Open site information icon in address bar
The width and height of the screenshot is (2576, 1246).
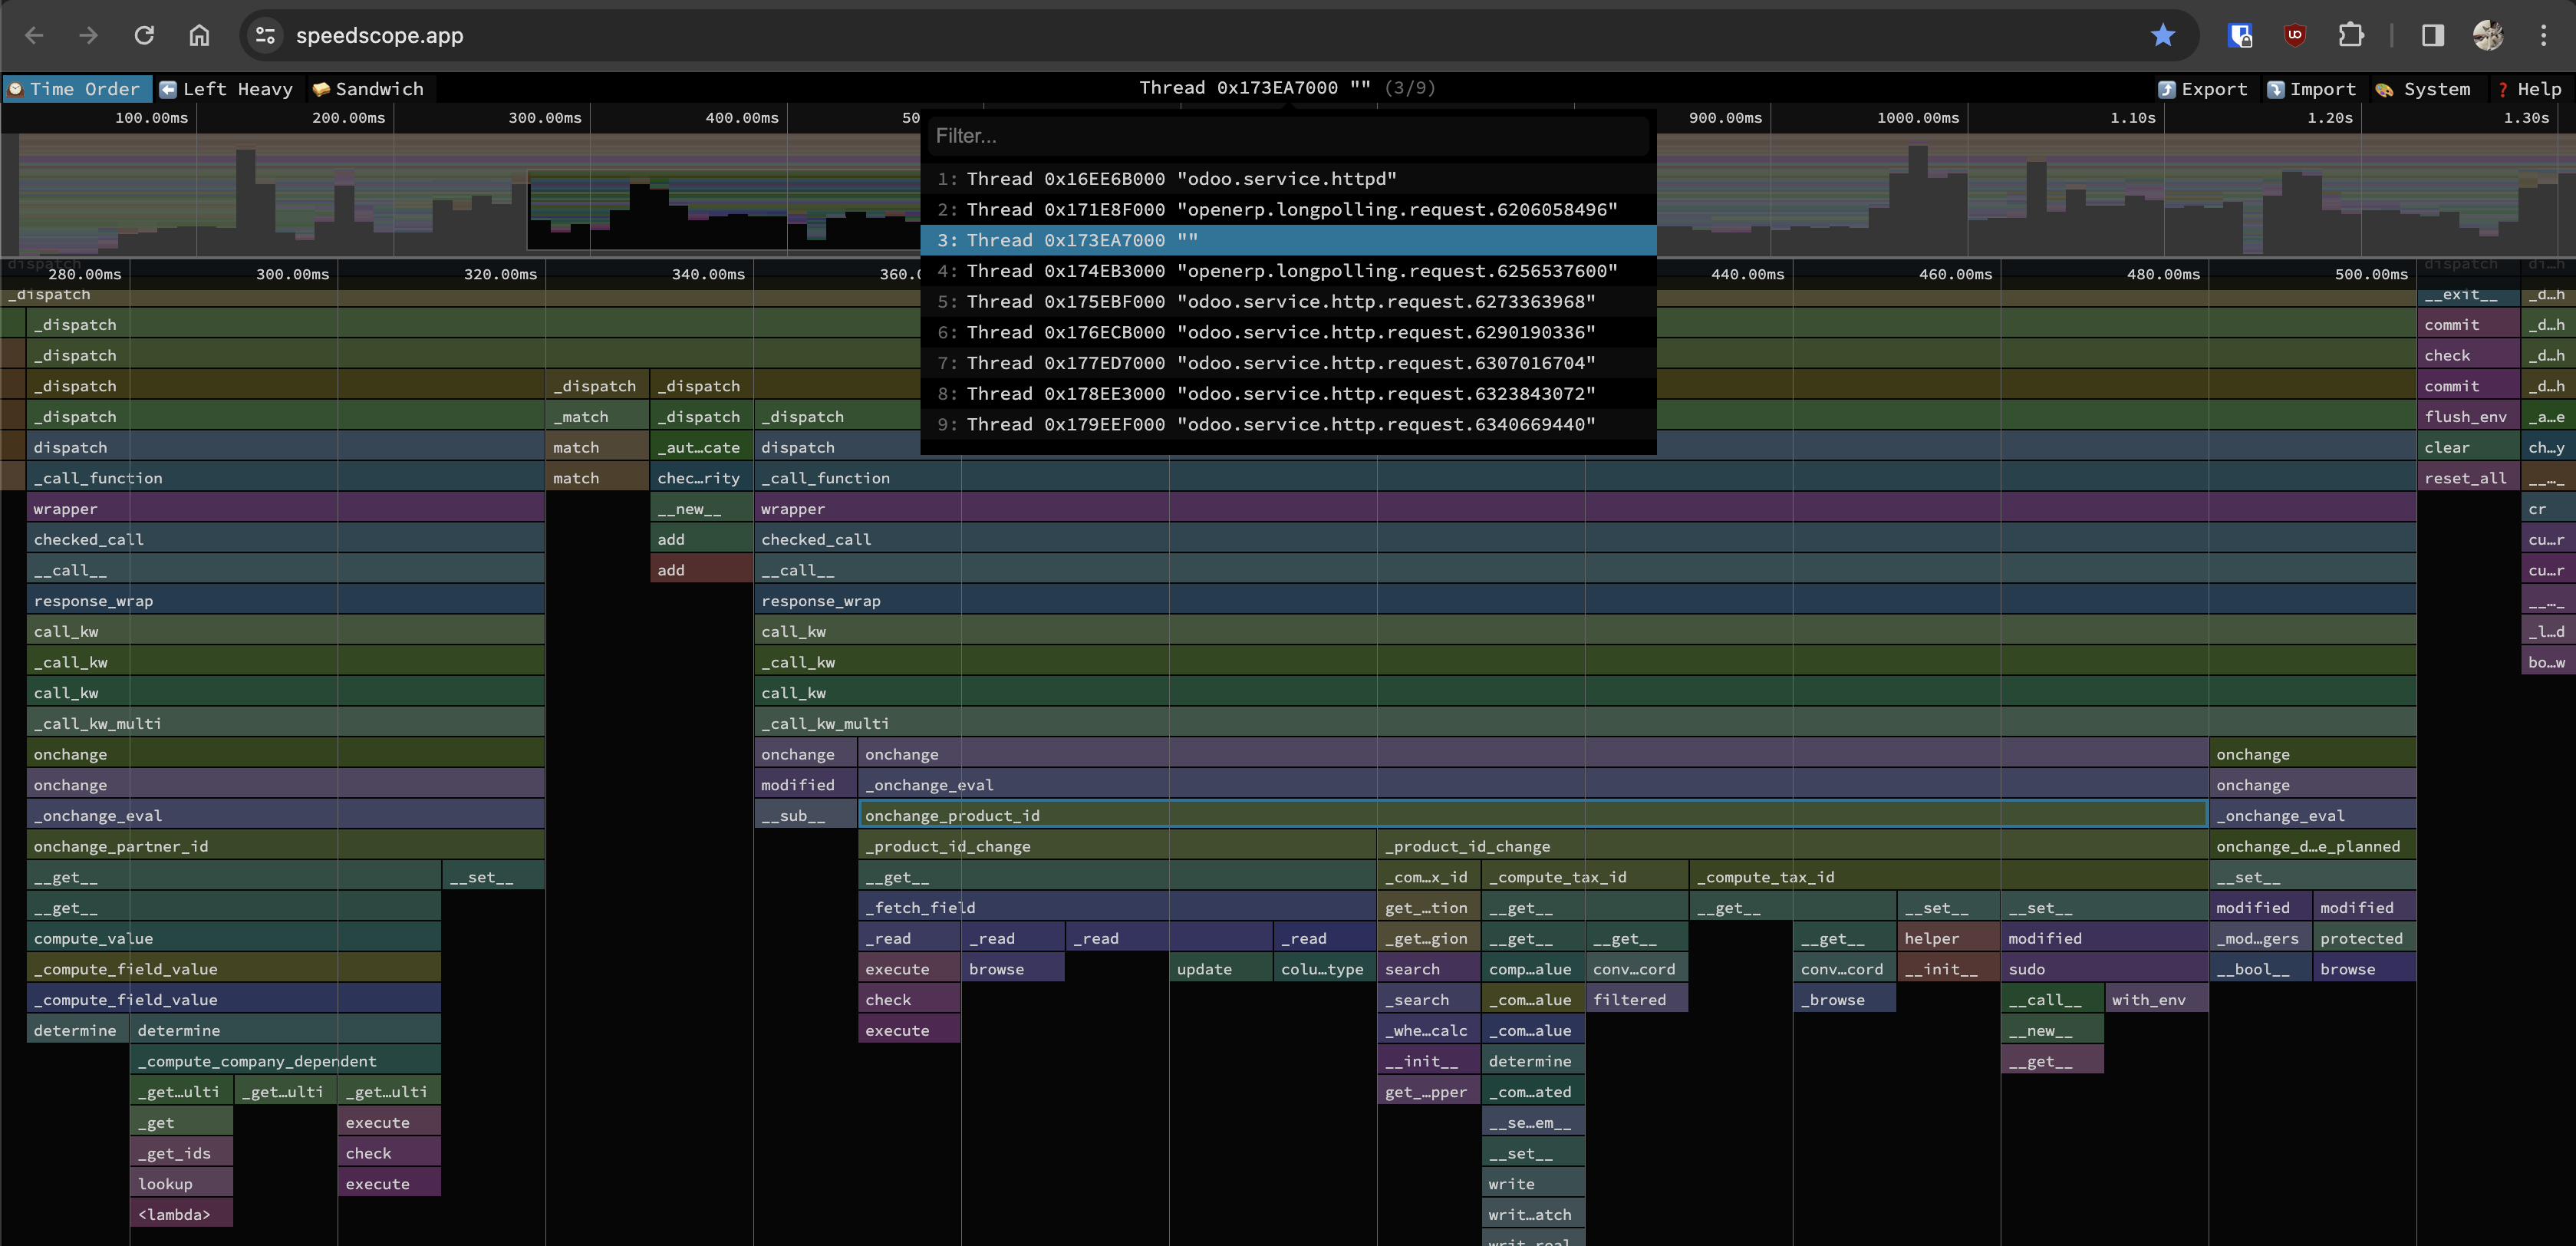[x=265, y=36]
